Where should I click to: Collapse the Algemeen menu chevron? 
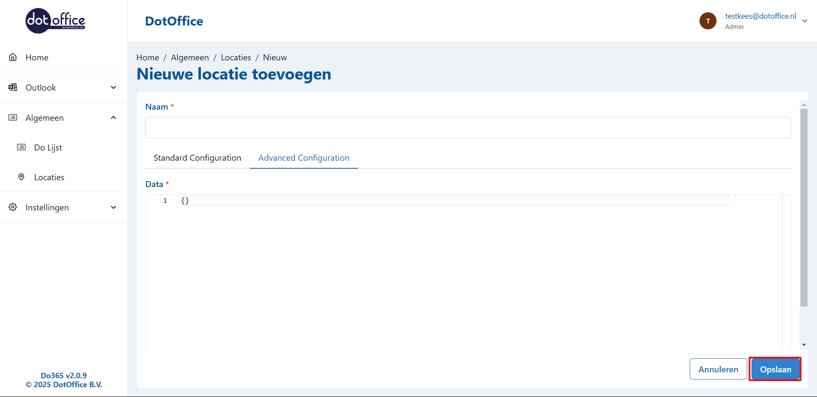(114, 118)
